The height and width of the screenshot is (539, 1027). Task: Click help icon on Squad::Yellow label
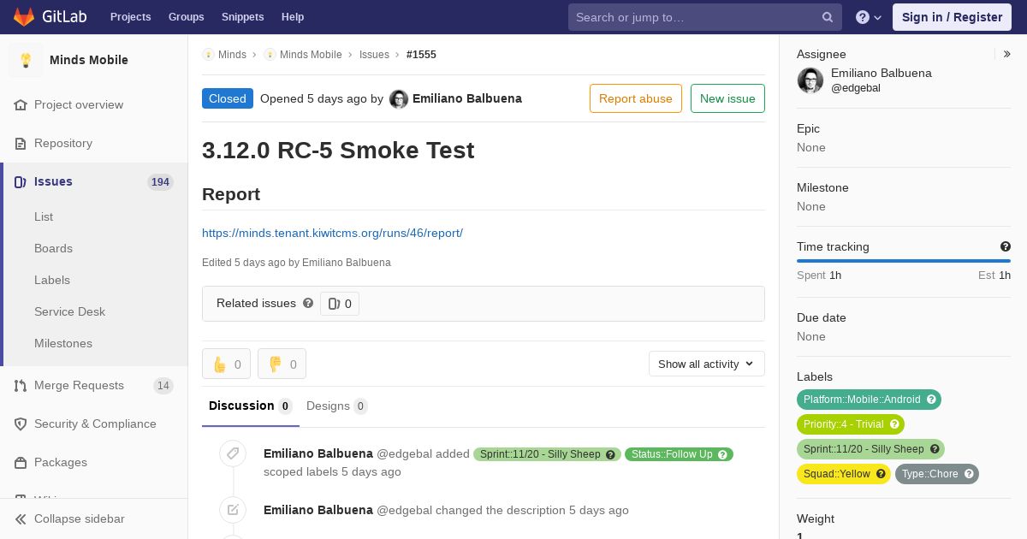point(882,474)
